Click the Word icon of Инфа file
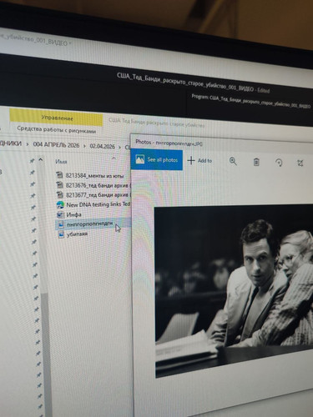 point(60,214)
